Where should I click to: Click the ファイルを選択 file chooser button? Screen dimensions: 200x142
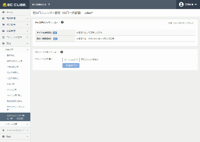tap(71, 60)
